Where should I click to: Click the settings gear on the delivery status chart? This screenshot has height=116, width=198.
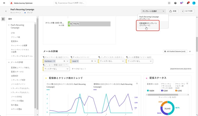click(187, 83)
